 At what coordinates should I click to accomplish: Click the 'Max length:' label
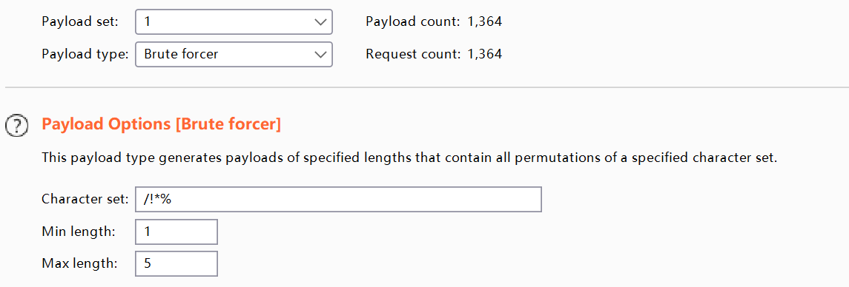click(x=79, y=264)
